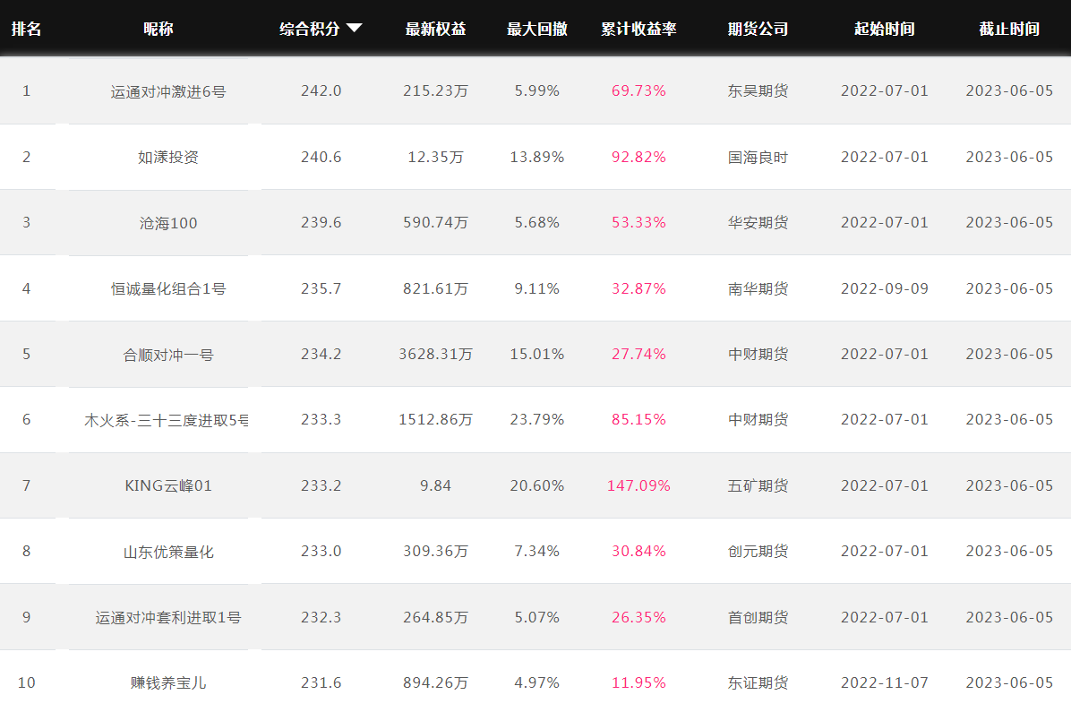Select company 华安期货
This screenshot has height=712, width=1071.
pos(758,223)
